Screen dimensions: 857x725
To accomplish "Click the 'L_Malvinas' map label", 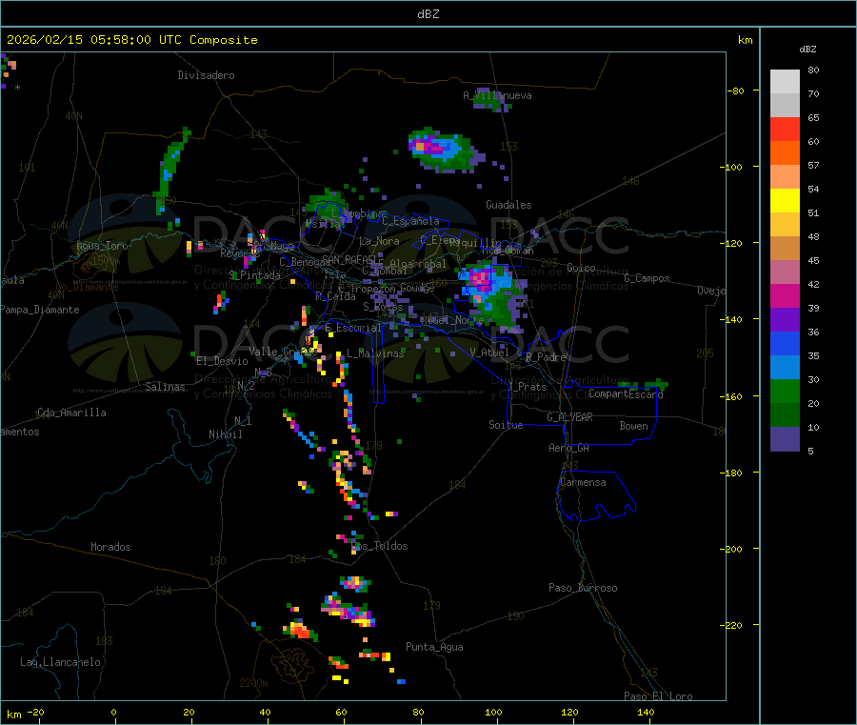I will (x=375, y=353).
